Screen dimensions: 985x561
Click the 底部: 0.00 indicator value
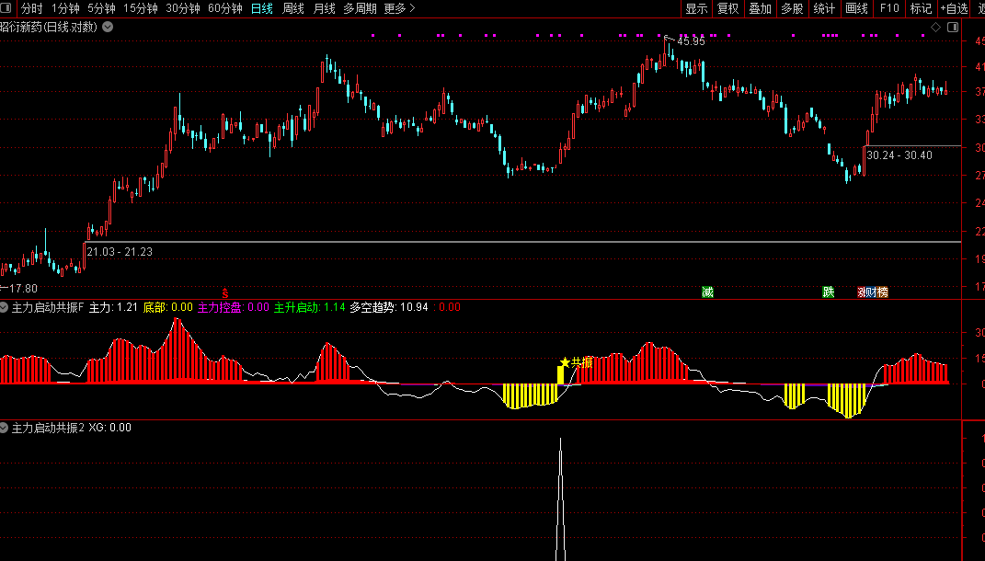click(167, 307)
